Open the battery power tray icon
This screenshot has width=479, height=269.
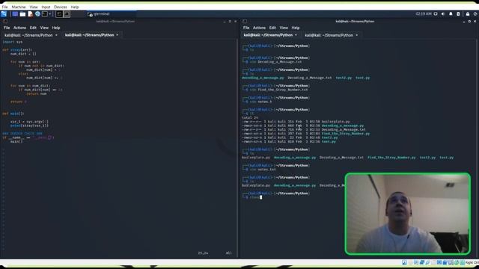(458, 13)
